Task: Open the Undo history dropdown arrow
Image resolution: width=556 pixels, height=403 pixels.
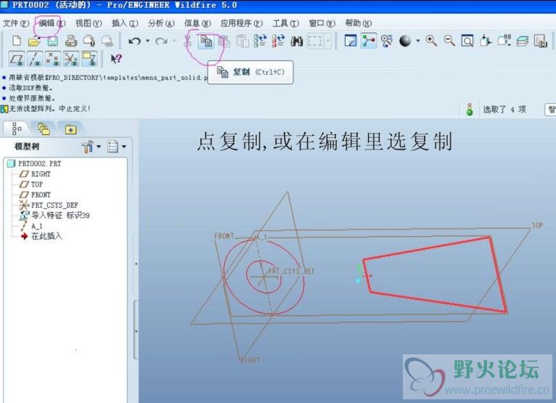Action: tap(147, 41)
